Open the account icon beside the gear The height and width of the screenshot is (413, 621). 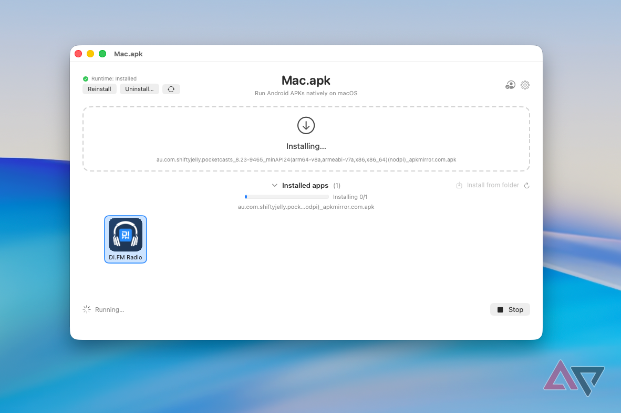tap(510, 85)
